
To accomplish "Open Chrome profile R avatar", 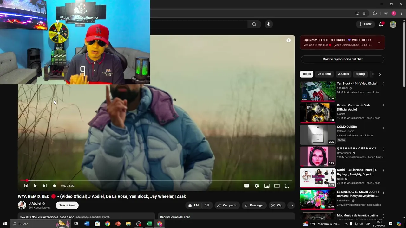I will point(394,13).
